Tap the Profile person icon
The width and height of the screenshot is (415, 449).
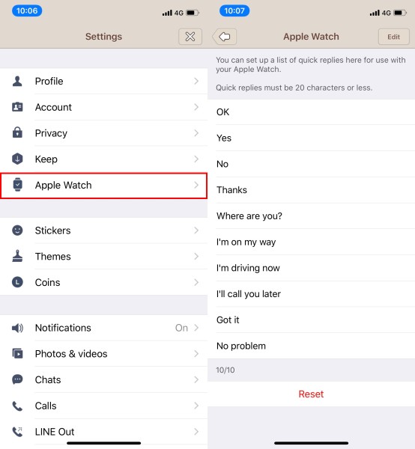point(17,82)
